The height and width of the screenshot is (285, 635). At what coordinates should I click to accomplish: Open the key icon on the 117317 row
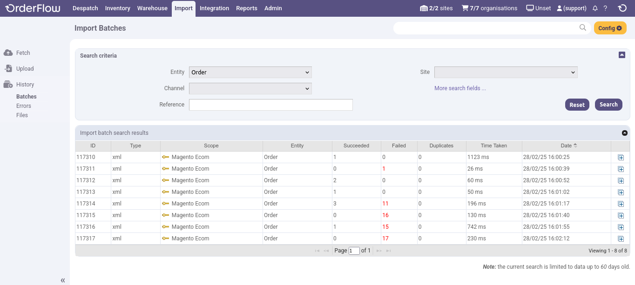tap(166, 239)
